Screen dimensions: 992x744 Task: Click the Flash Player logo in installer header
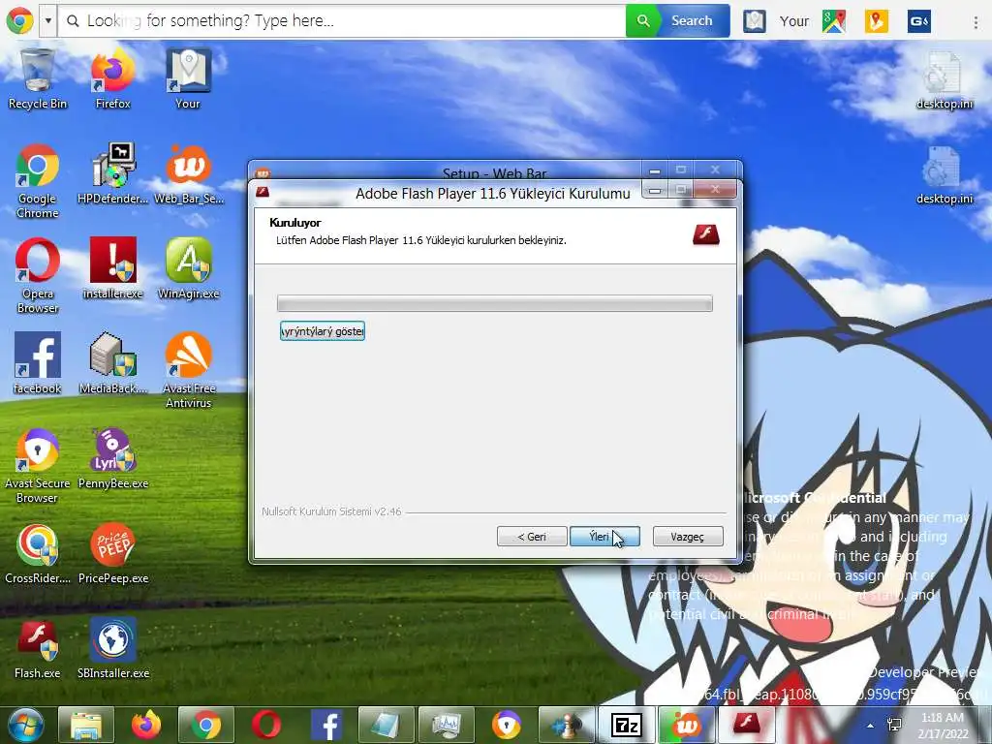[706, 234]
